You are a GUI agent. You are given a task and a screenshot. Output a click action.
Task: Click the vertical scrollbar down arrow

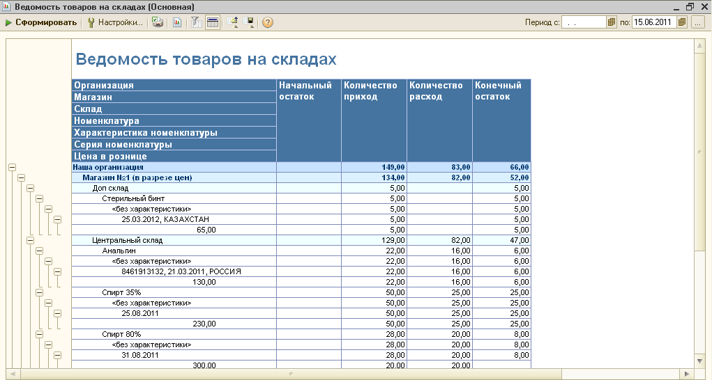[x=699, y=361]
